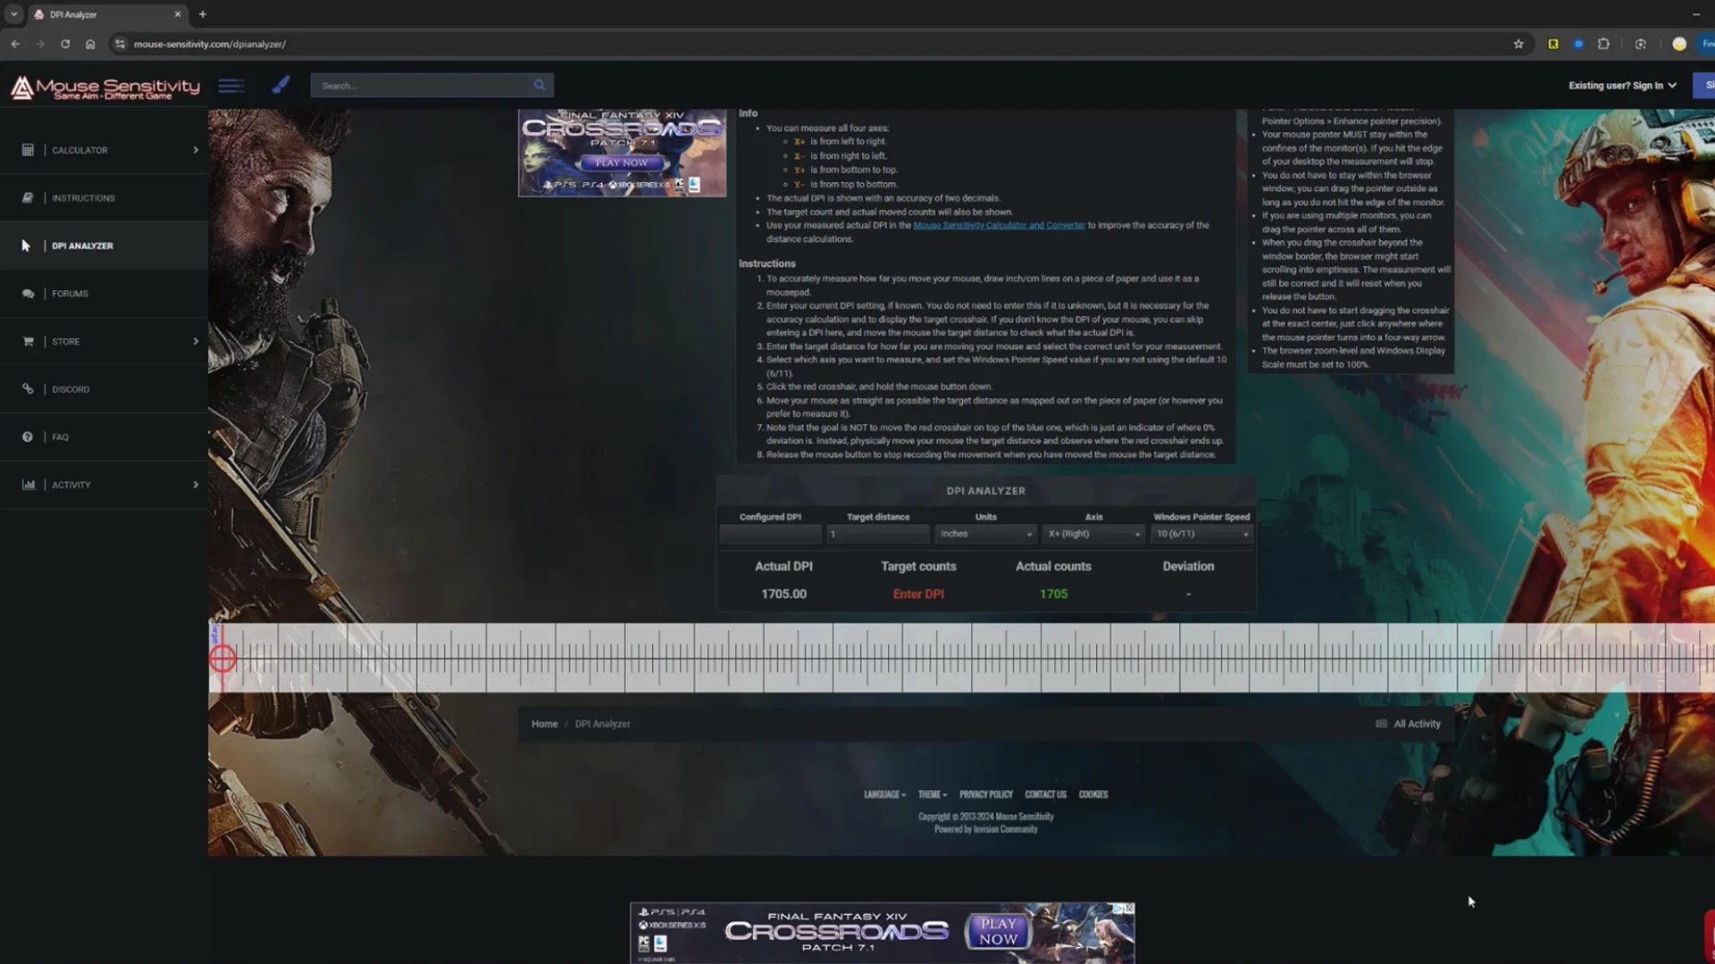Click Powered by Invision Community link
The width and height of the screenshot is (1715, 964).
click(x=986, y=829)
